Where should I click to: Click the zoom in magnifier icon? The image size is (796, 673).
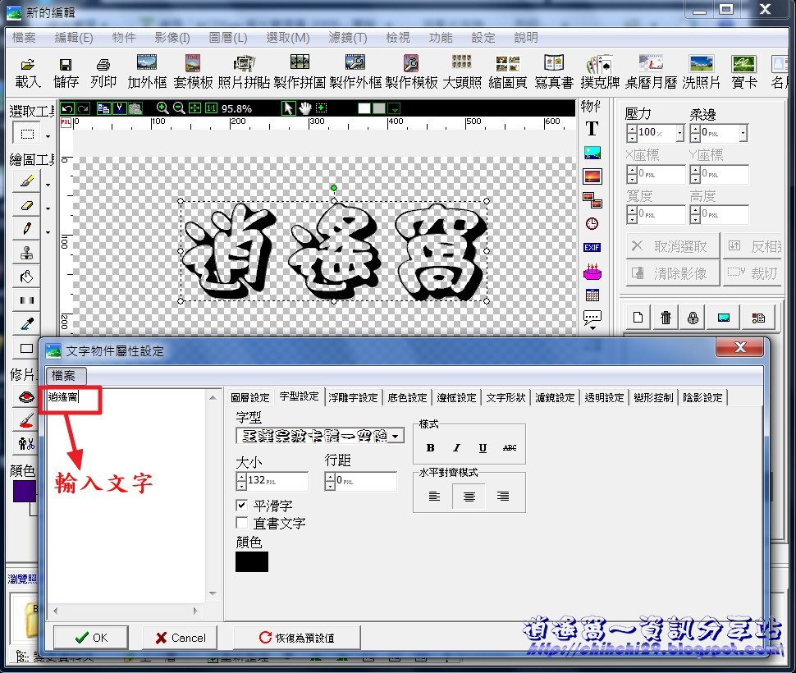pos(162,108)
